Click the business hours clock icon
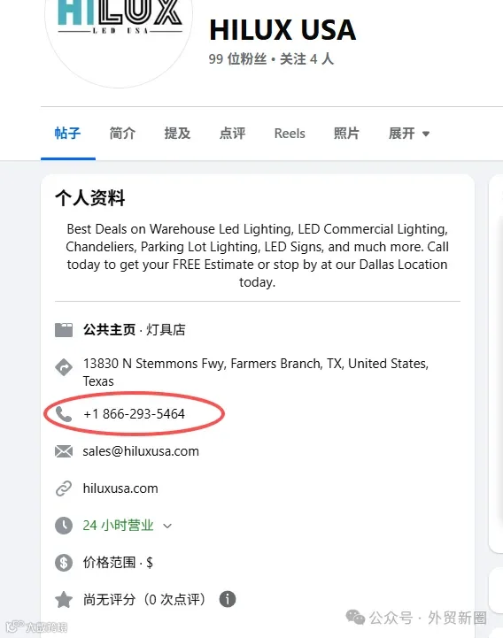The width and height of the screenshot is (503, 638). [64, 526]
